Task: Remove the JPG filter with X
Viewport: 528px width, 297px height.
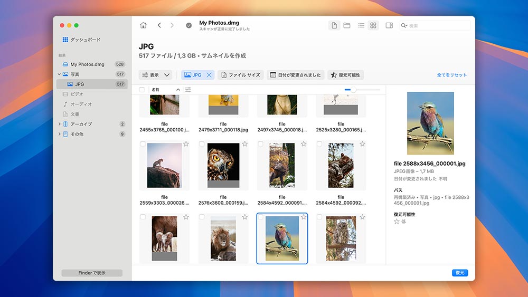Action: [209, 75]
